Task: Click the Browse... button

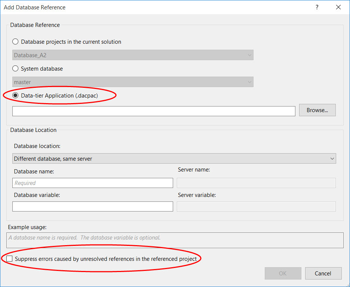Action: pyautogui.click(x=317, y=110)
